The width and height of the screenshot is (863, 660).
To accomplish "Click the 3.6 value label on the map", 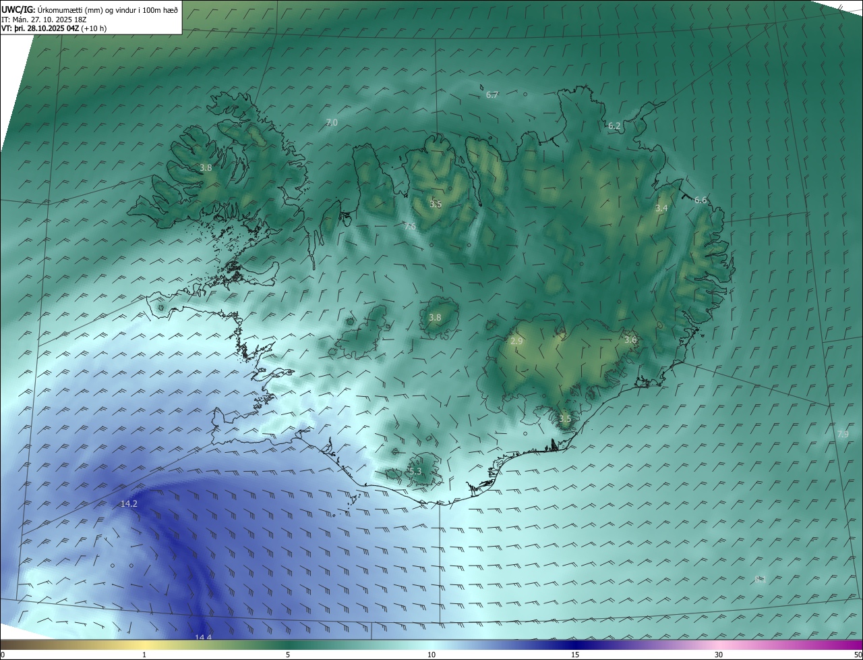I will click(x=630, y=340).
